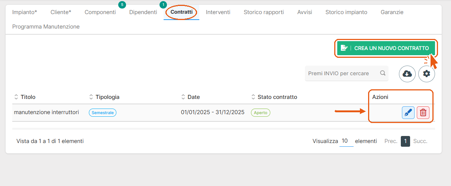Sort table by Titolo column arrows
Viewport: 451px width, 186px height.
pos(16,97)
